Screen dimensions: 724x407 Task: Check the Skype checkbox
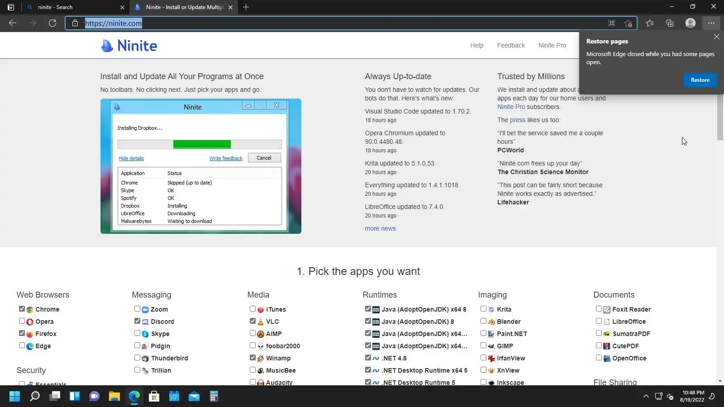(137, 333)
